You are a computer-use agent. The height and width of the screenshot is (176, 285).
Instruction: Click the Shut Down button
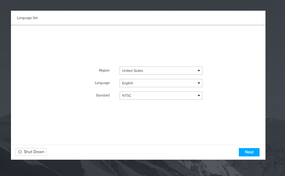point(31,152)
